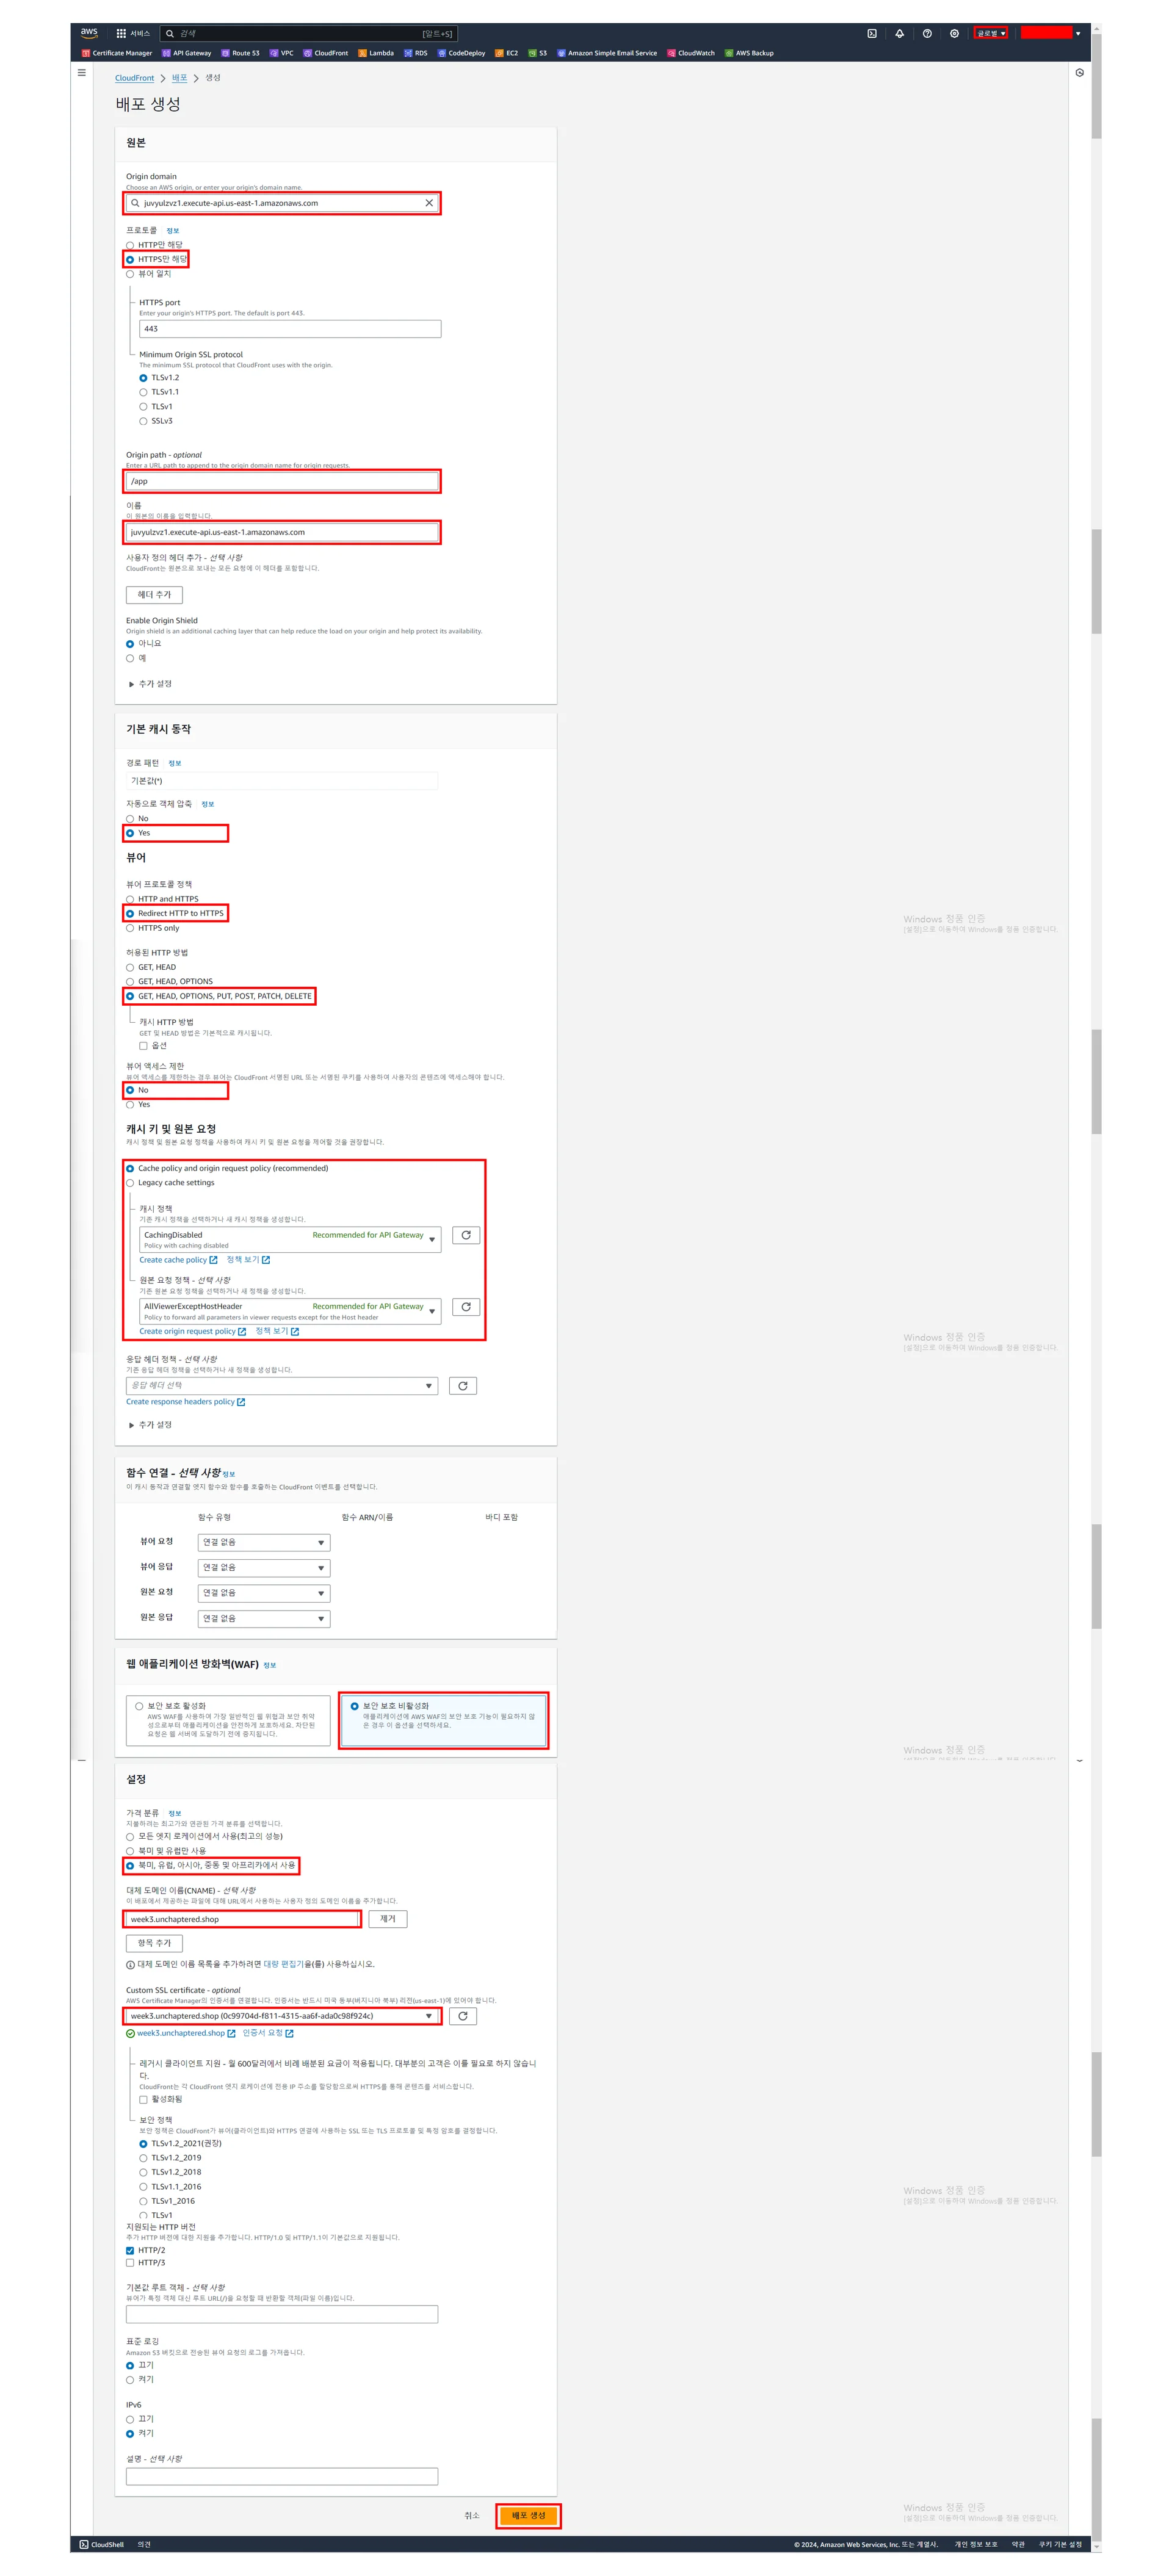The height and width of the screenshot is (2576, 1172).
Task: Open the Services menu
Action: tap(132, 33)
